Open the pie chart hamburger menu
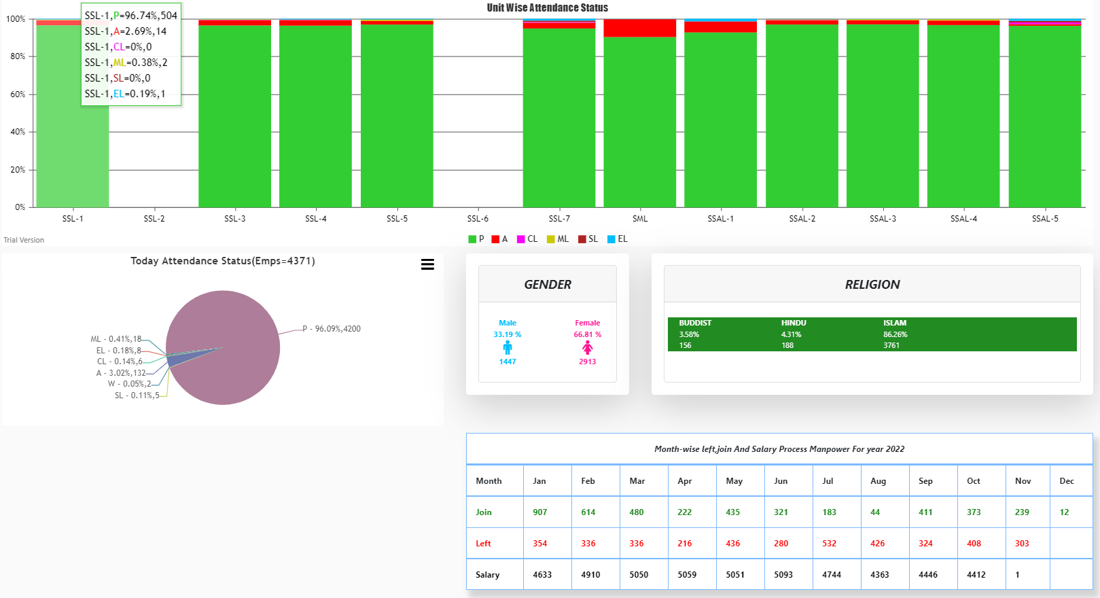The width and height of the screenshot is (1100, 598). [x=427, y=264]
